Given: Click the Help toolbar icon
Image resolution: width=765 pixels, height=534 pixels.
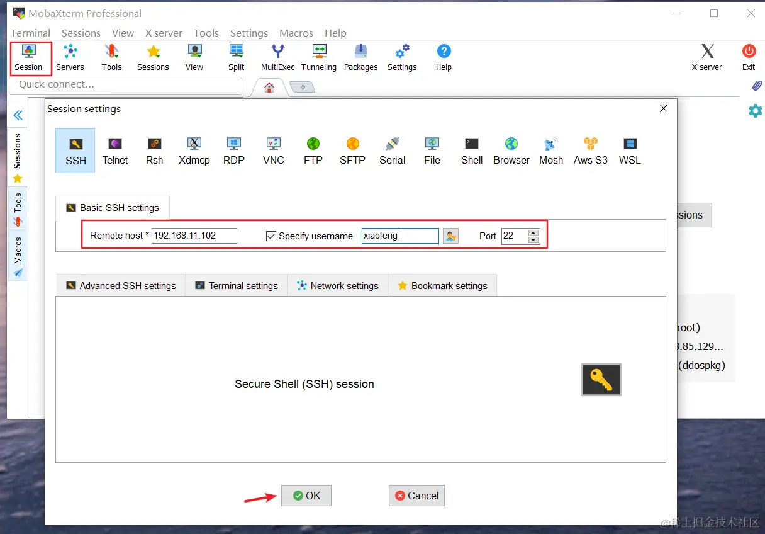Looking at the screenshot, I should point(444,58).
